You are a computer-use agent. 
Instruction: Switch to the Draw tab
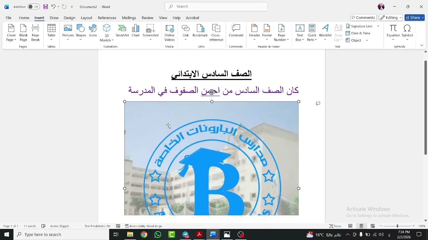point(54,18)
